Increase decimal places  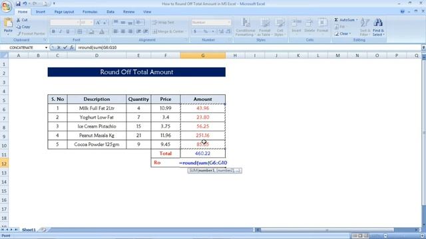[x=221, y=31]
